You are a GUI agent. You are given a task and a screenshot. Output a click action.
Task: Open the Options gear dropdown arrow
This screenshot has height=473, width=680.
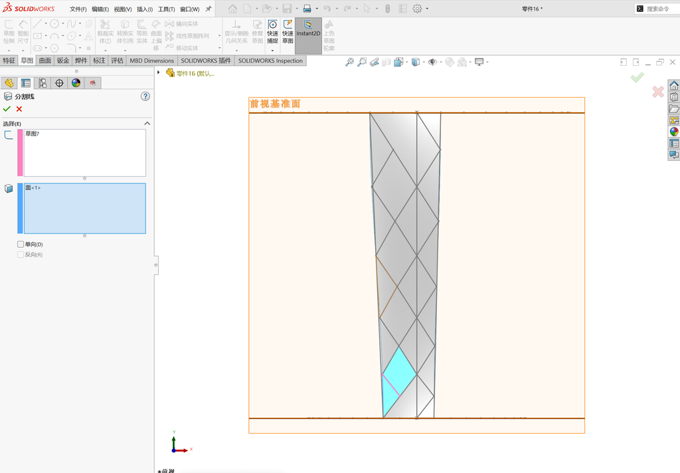click(x=427, y=9)
